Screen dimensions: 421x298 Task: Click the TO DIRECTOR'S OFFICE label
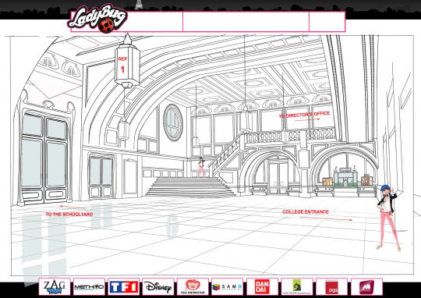point(304,115)
